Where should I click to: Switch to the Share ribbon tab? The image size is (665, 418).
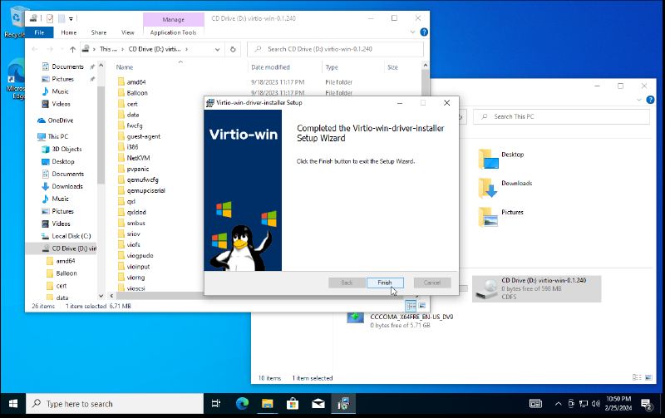[x=99, y=32]
